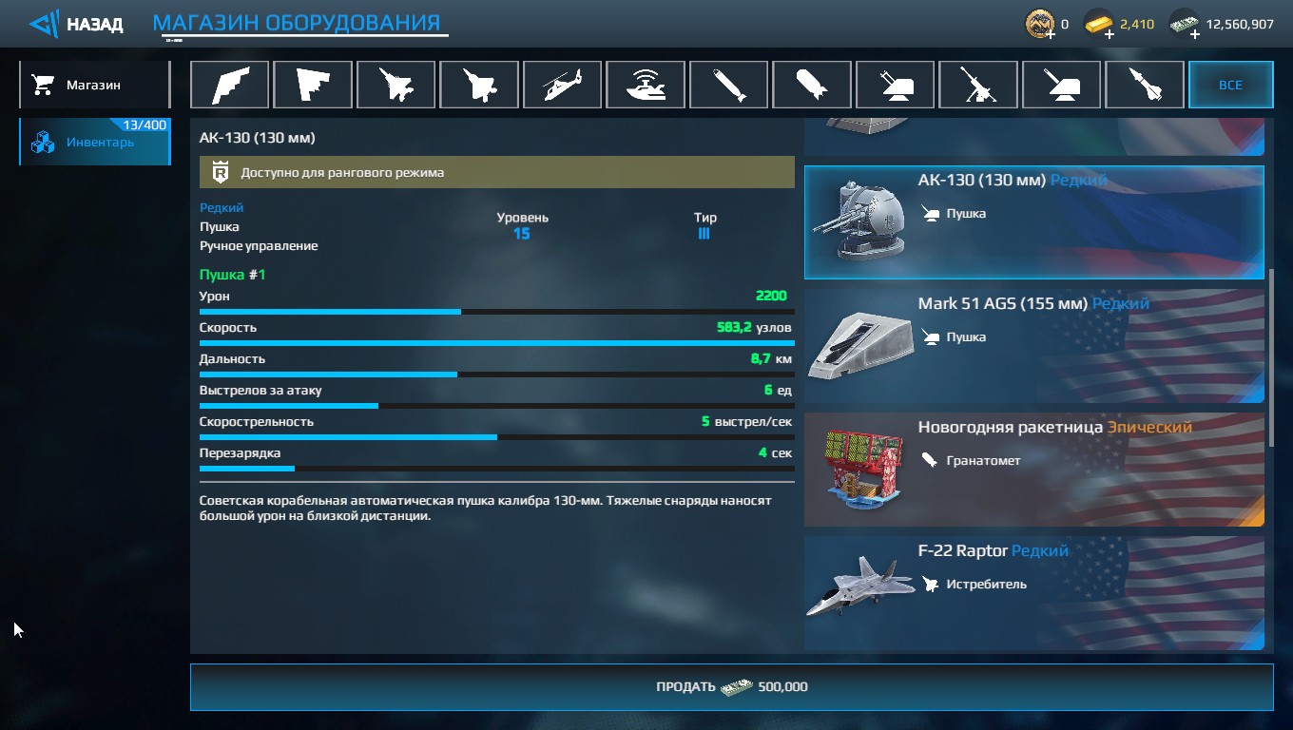1293x730 pixels.
Task: Choose the torpedo filter icon
Action: coord(729,85)
